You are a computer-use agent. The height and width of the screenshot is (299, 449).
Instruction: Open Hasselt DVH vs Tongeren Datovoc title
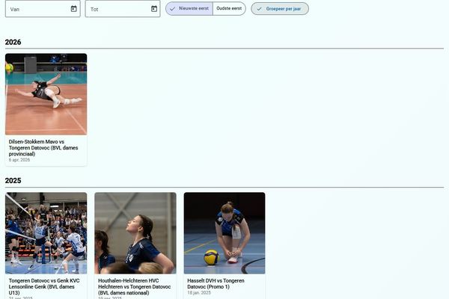[x=216, y=283]
